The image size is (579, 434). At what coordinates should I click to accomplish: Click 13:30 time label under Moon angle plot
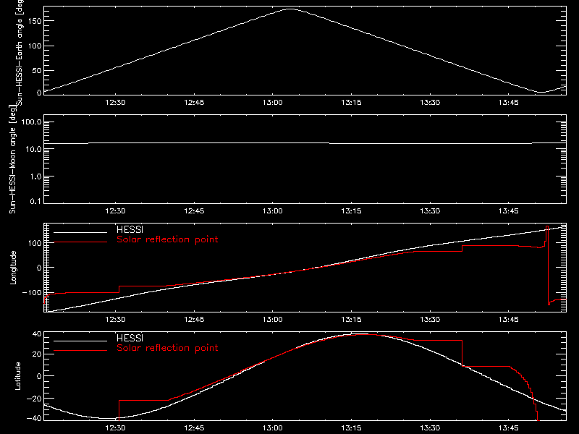pyautogui.click(x=430, y=211)
